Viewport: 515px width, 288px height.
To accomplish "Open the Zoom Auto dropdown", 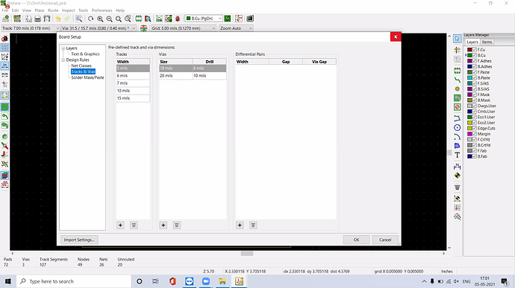I will tap(236, 28).
